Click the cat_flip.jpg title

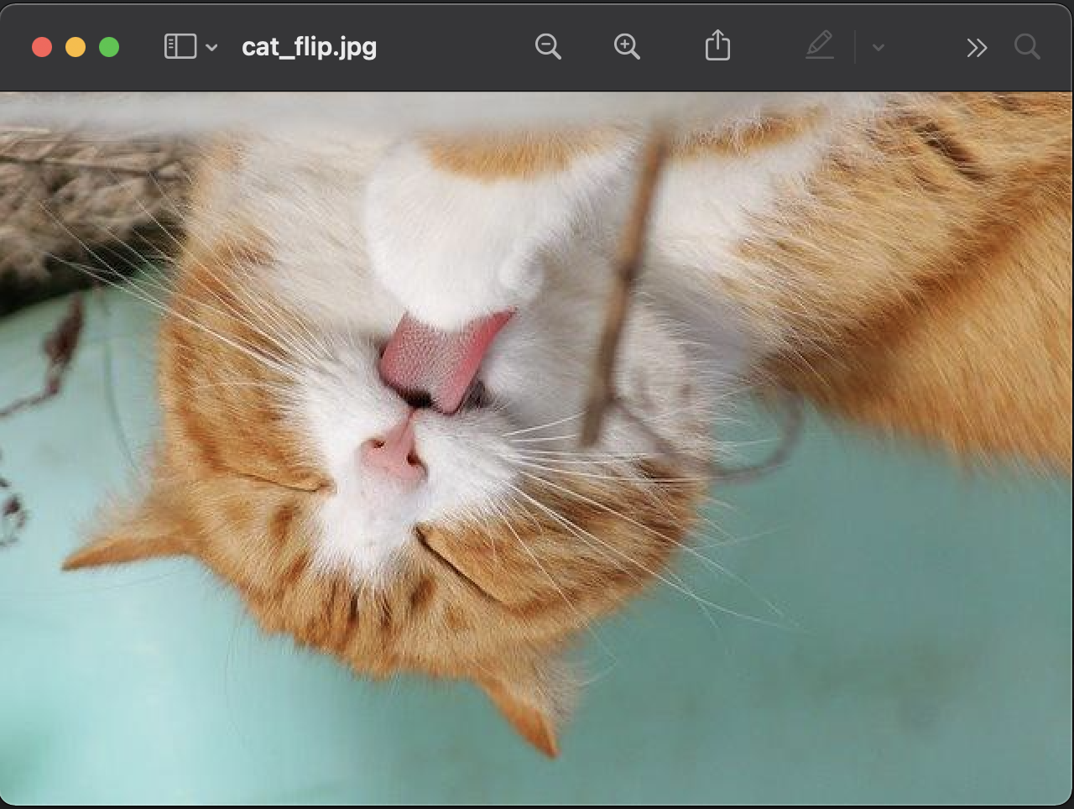click(309, 47)
